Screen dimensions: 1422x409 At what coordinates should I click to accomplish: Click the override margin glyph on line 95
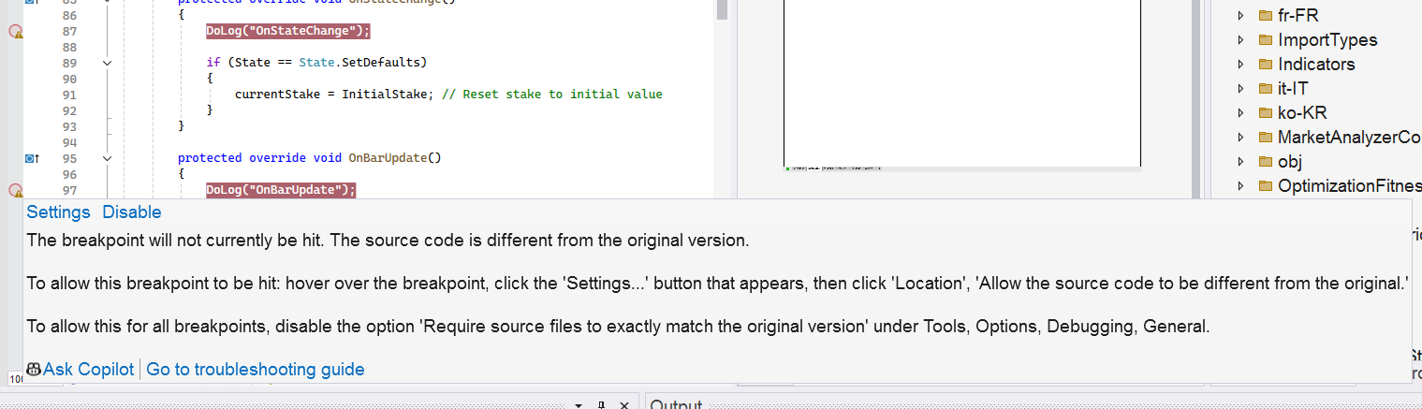pyautogui.click(x=31, y=158)
